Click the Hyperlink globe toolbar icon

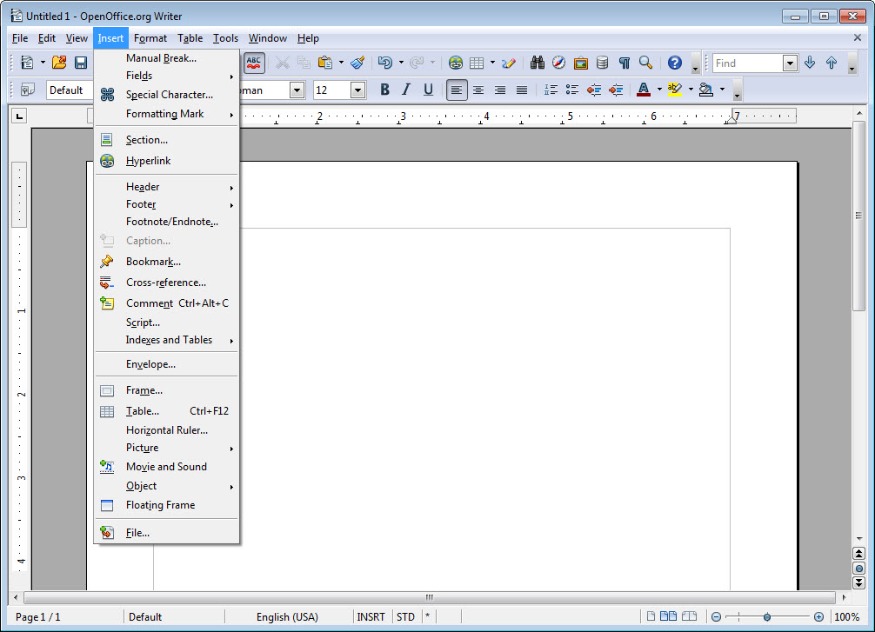point(456,63)
